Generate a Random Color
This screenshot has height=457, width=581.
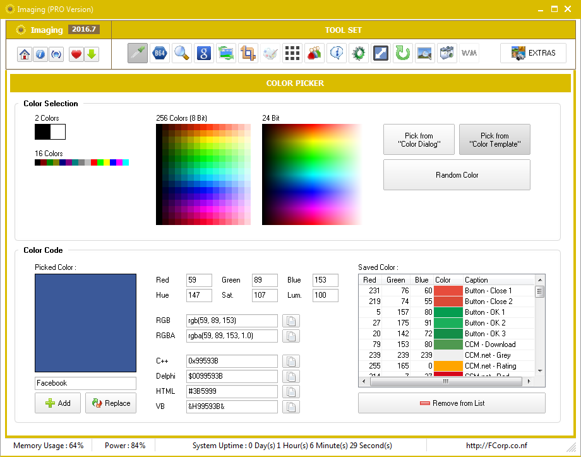(x=457, y=174)
